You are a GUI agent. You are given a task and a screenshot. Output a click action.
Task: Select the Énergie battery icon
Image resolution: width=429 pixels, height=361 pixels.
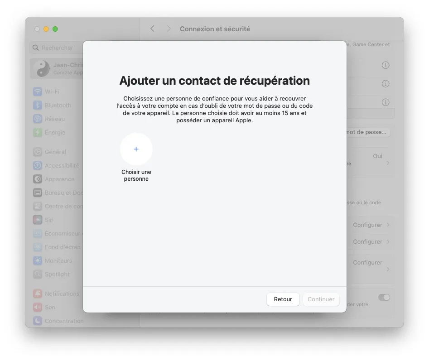click(37, 132)
